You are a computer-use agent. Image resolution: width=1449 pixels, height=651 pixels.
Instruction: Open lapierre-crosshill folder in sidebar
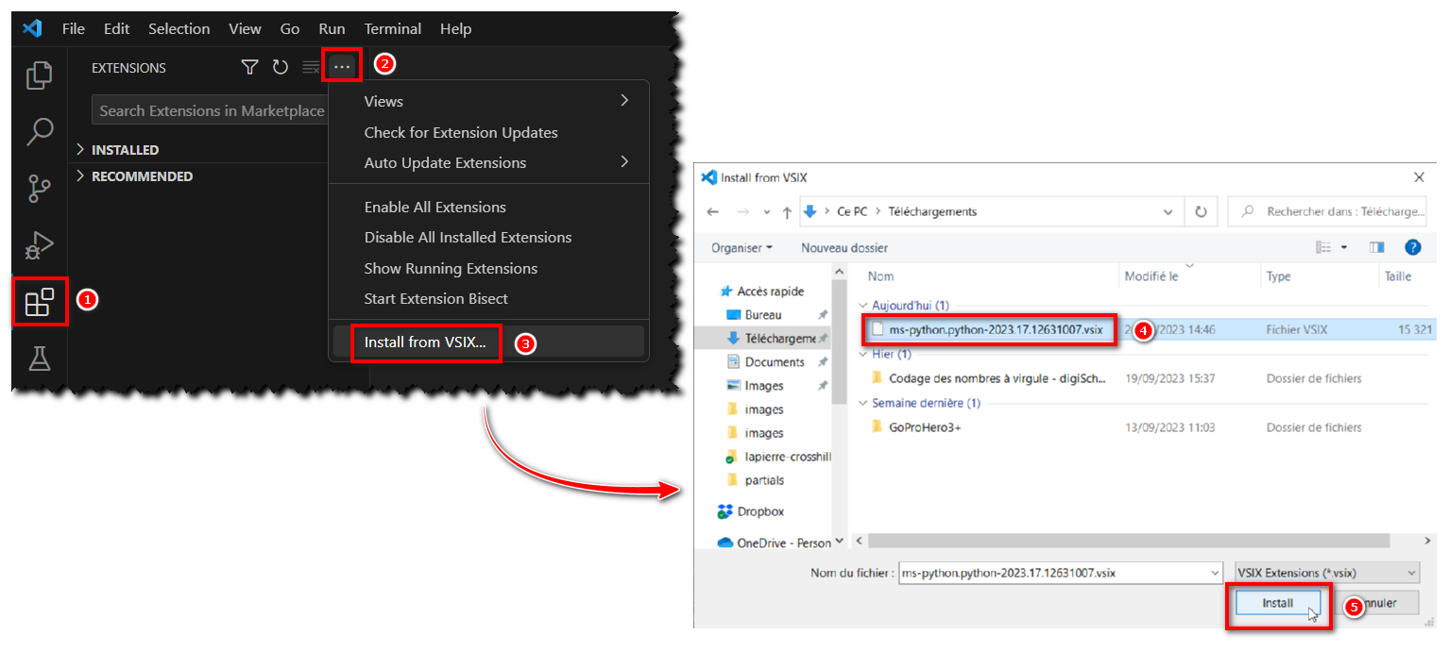(x=777, y=457)
